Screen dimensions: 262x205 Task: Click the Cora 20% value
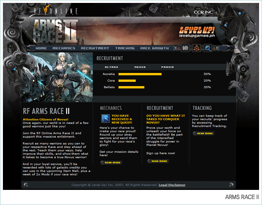pos(207,81)
